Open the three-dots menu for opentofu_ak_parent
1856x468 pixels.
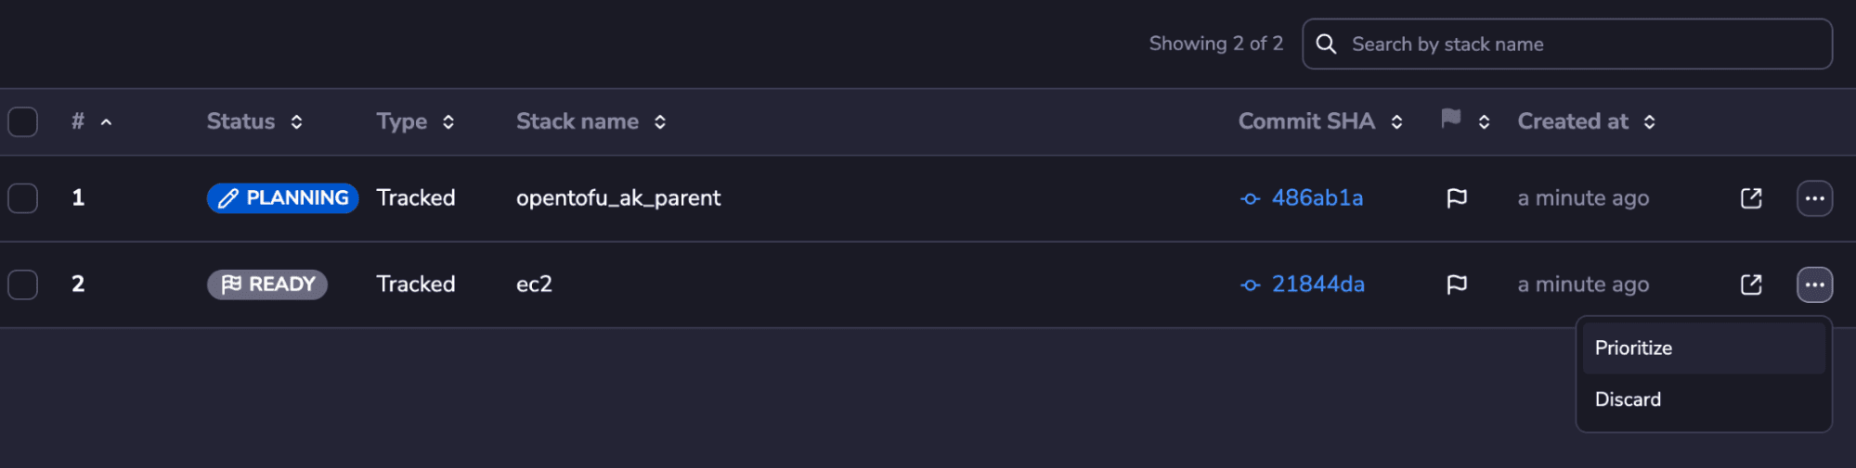(1814, 198)
